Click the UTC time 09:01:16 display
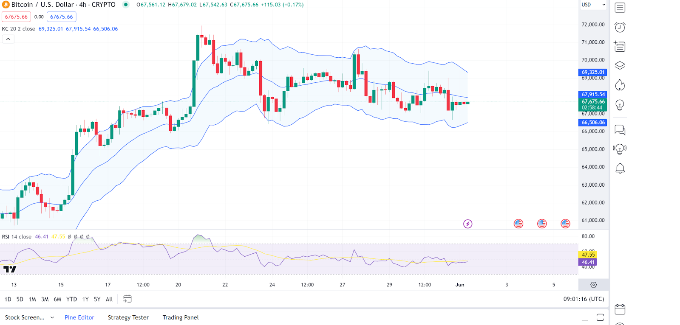 pyautogui.click(x=584, y=299)
